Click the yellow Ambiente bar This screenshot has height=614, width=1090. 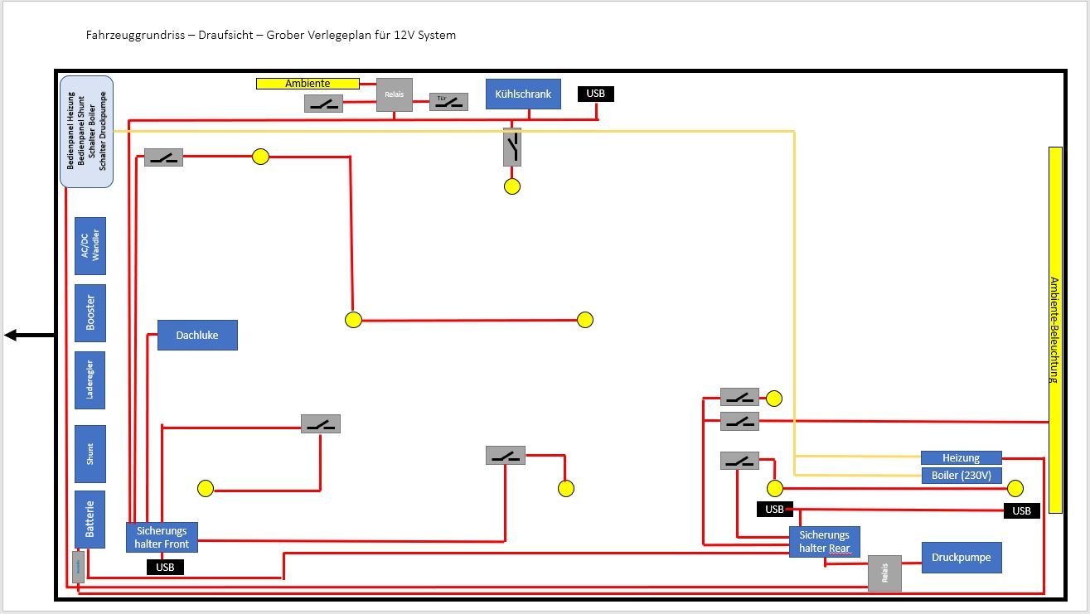coord(308,84)
